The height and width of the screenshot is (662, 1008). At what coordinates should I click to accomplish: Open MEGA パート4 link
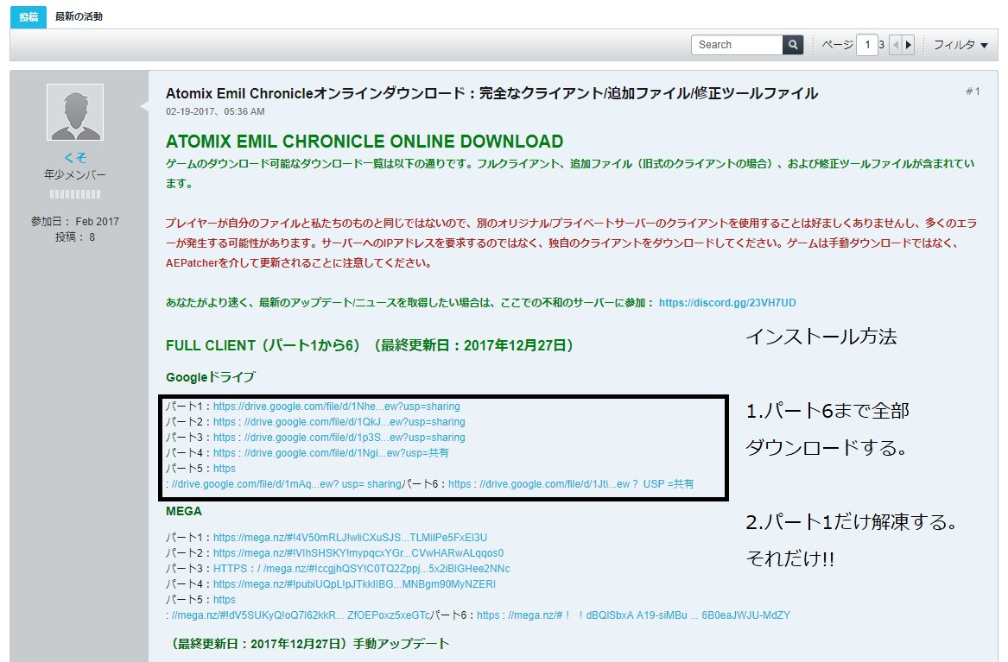[x=354, y=583]
